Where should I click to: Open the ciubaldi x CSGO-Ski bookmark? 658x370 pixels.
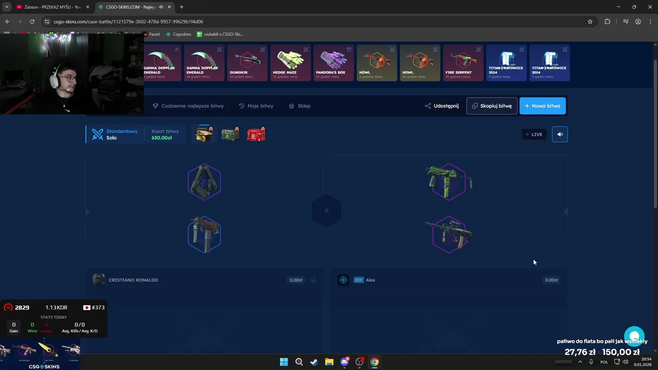[220, 34]
